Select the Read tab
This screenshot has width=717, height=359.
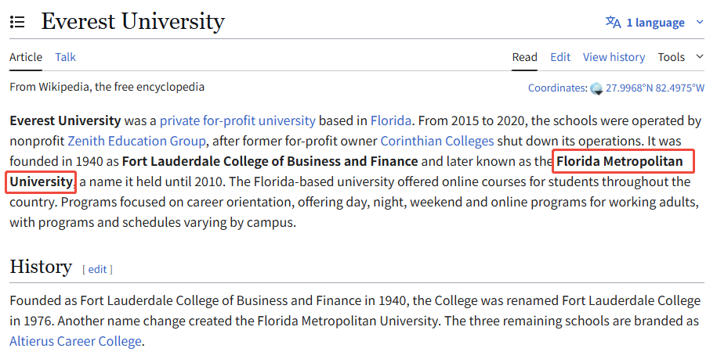[x=525, y=57]
